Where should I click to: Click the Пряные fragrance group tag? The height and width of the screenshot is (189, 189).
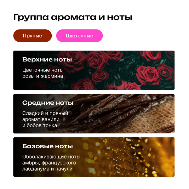(32, 36)
